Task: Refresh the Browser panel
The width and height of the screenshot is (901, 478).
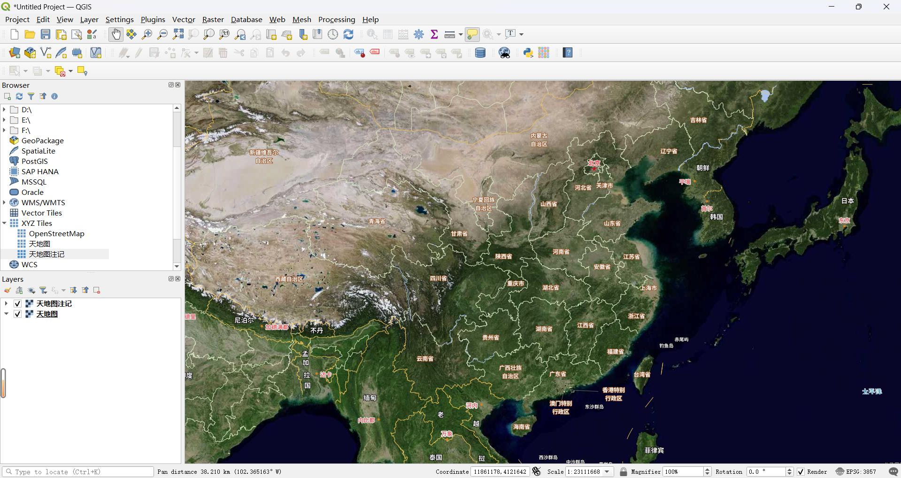Action: tap(19, 96)
